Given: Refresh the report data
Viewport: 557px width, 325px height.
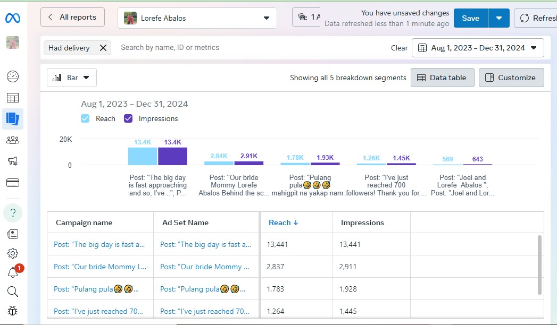Looking at the screenshot, I should pos(536,18).
